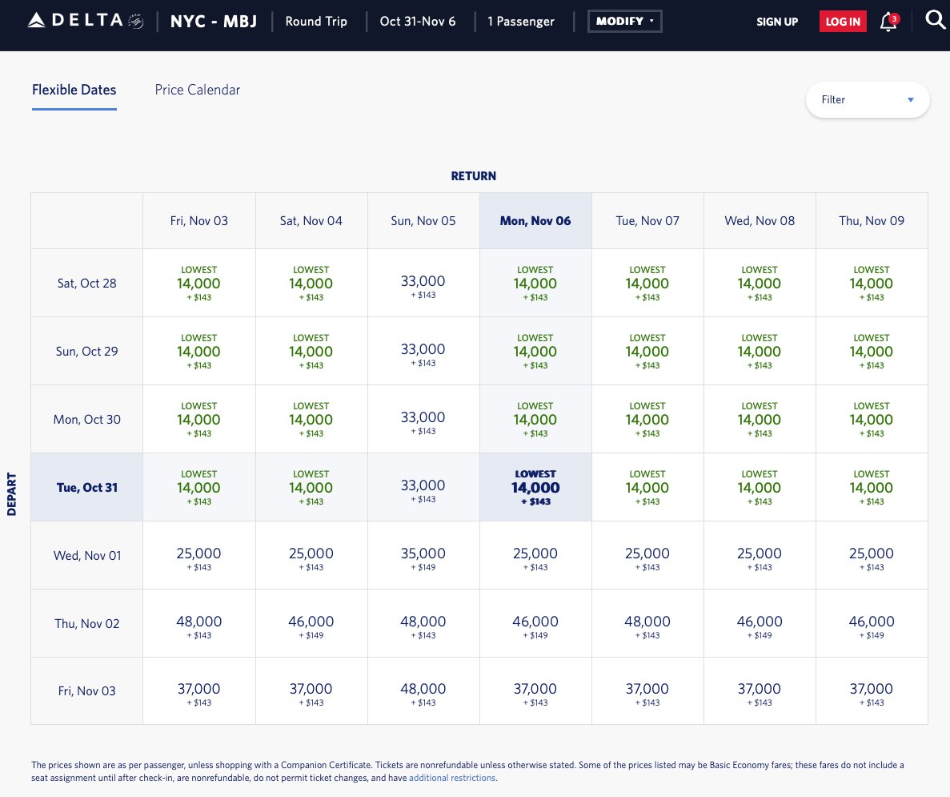The width and height of the screenshot is (950, 797).
Task: Select the Flexible Dates tab
Action: click(74, 89)
